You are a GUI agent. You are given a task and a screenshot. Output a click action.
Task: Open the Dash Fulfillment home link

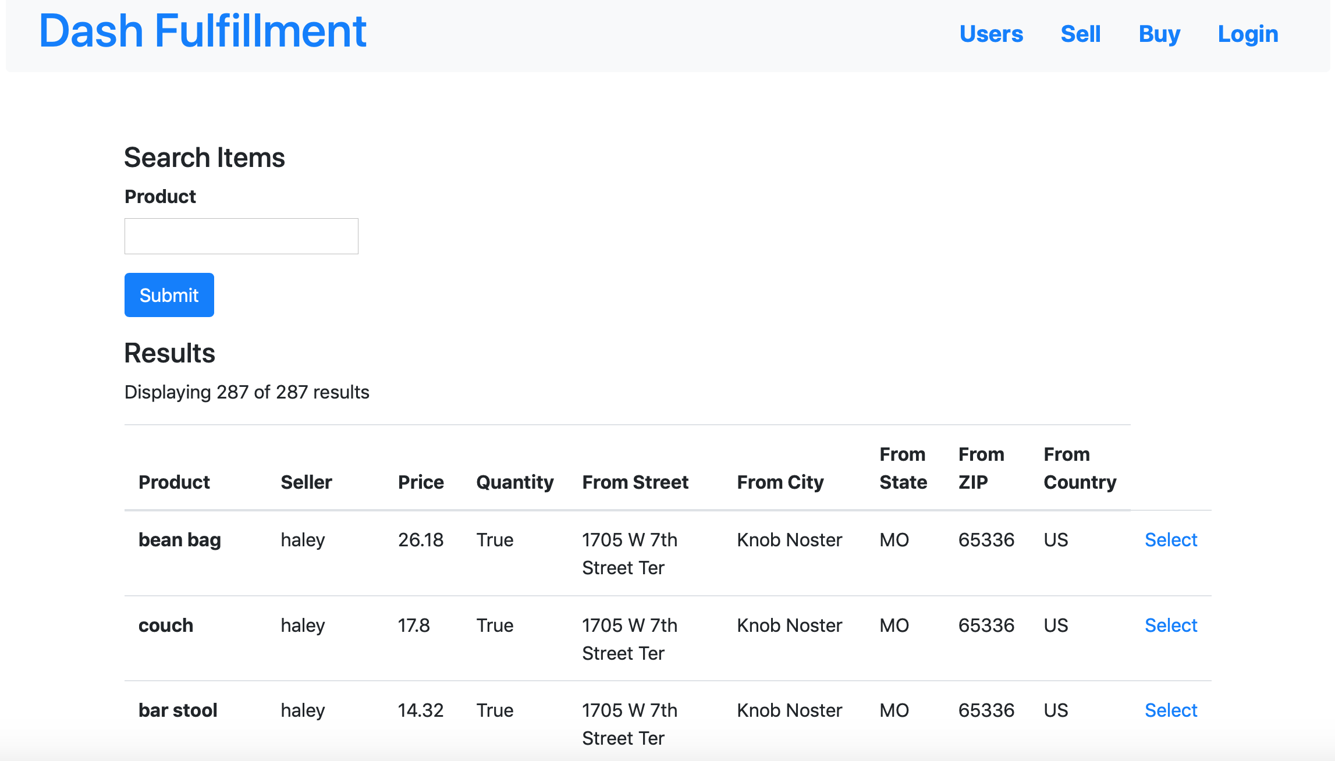[203, 31]
